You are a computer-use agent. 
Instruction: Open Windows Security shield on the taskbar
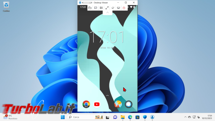point(145,117)
